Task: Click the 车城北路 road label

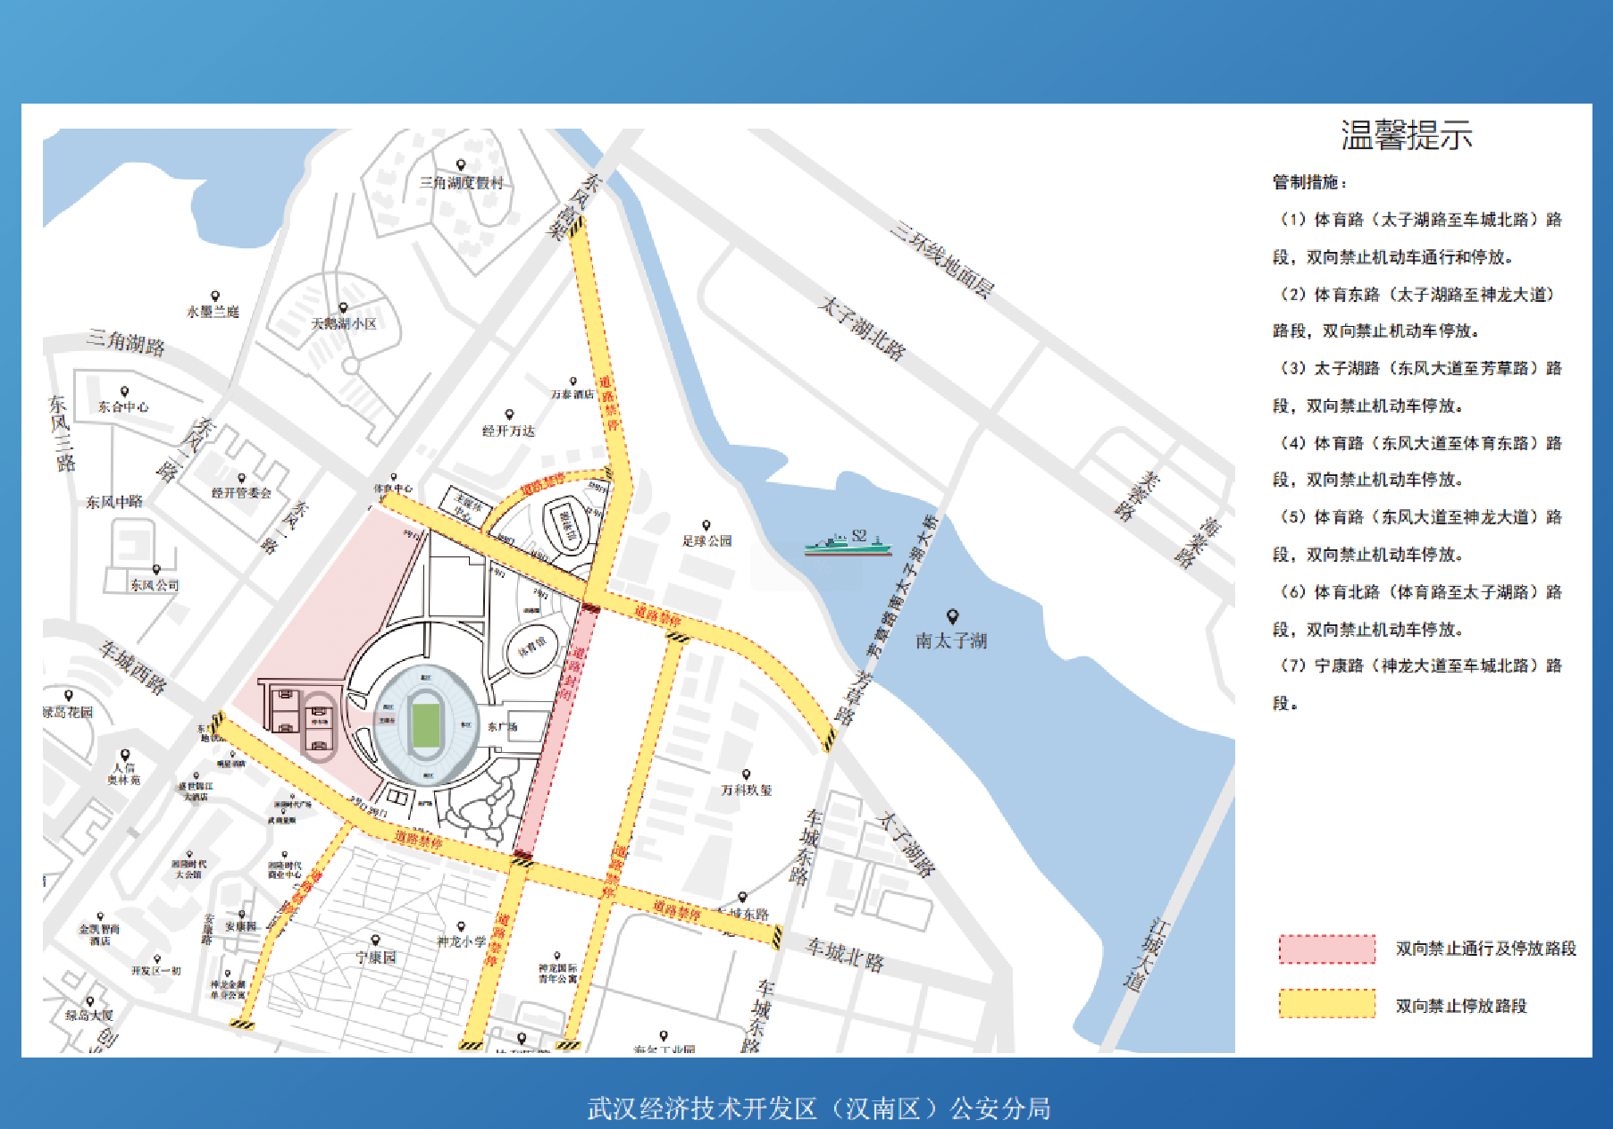Action: (845, 955)
